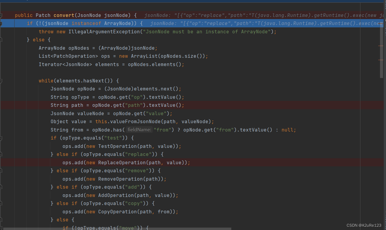Screen dimensions: 386x230
Task: Click JsonNode valueNode variable declaration
Action: [x=77, y=113]
